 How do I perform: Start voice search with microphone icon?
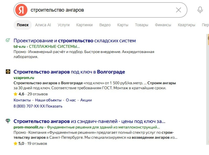(200, 10)
